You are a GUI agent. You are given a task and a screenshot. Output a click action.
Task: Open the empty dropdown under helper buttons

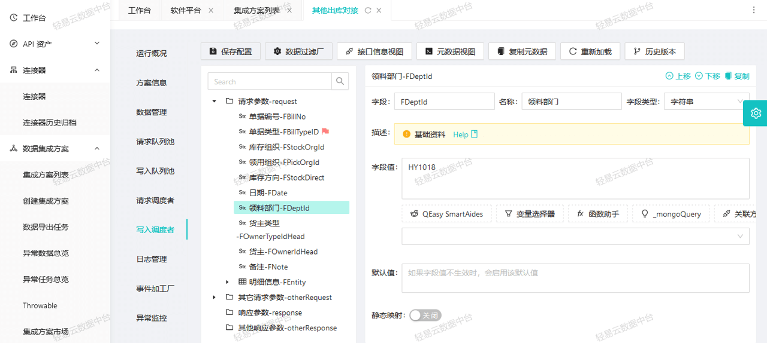tap(575, 236)
